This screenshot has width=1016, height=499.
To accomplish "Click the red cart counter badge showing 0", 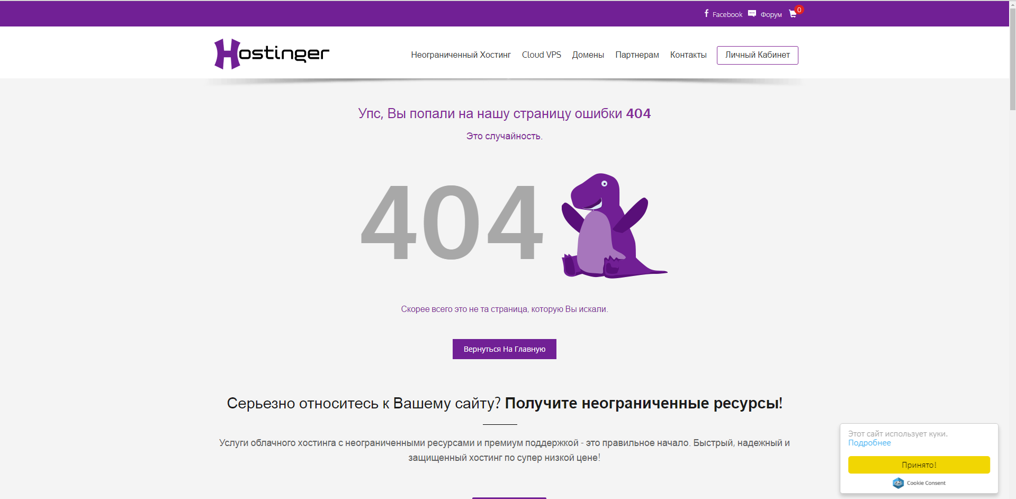I will [x=799, y=9].
